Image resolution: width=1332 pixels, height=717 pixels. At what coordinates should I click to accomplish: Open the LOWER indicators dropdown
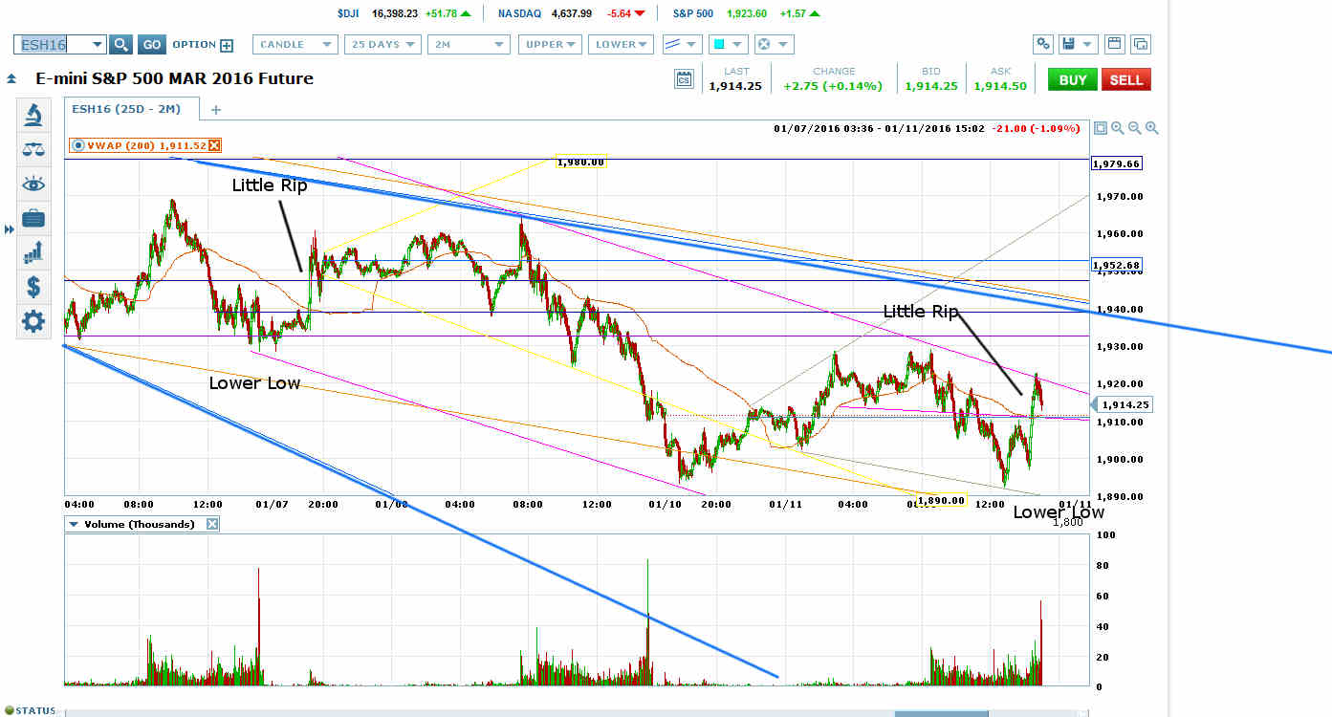(x=621, y=44)
